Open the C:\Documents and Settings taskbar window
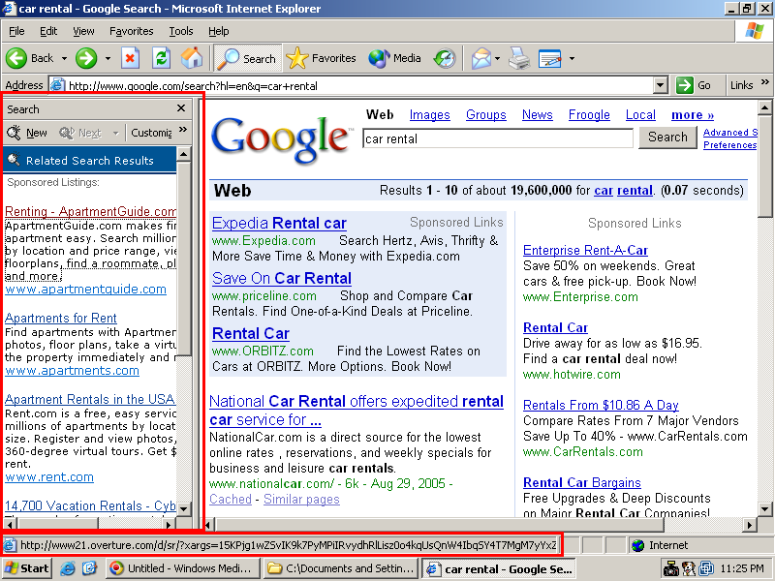Viewport: 775px width, 581px height. click(x=342, y=568)
